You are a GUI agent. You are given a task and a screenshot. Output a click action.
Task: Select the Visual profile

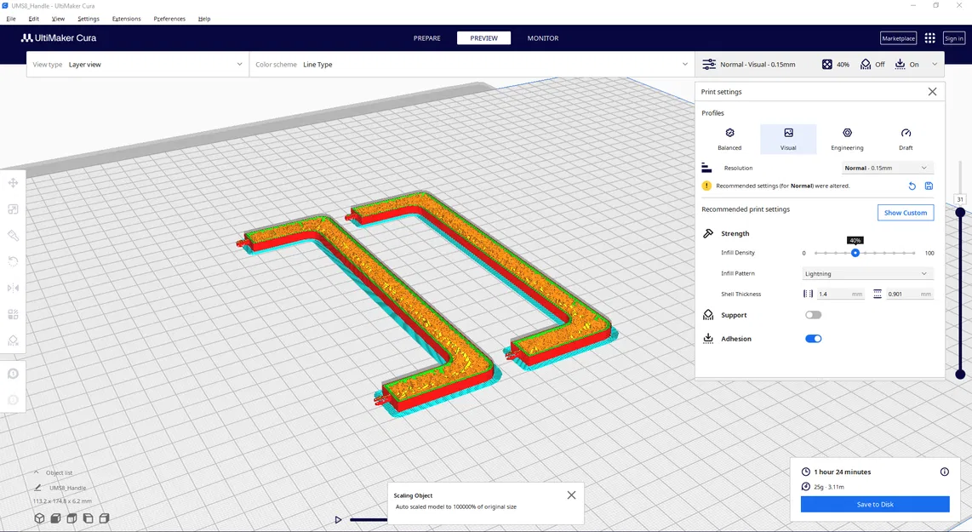[788, 139]
